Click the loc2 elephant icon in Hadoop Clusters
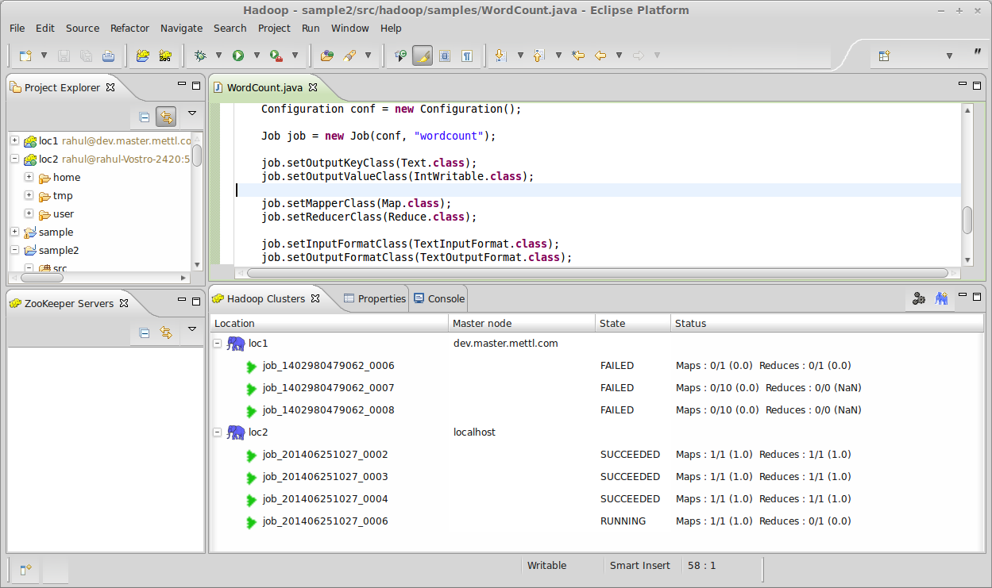The image size is (992, 588). [236, 432]
